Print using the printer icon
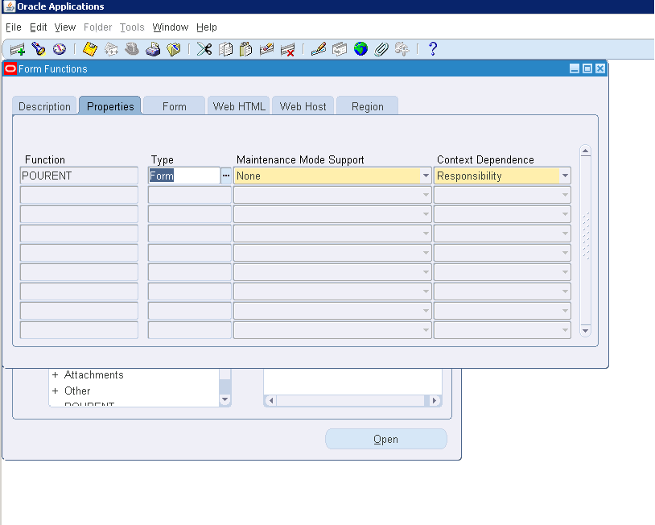Viewport: 655px width, 525px height. (x=153, y=49)
